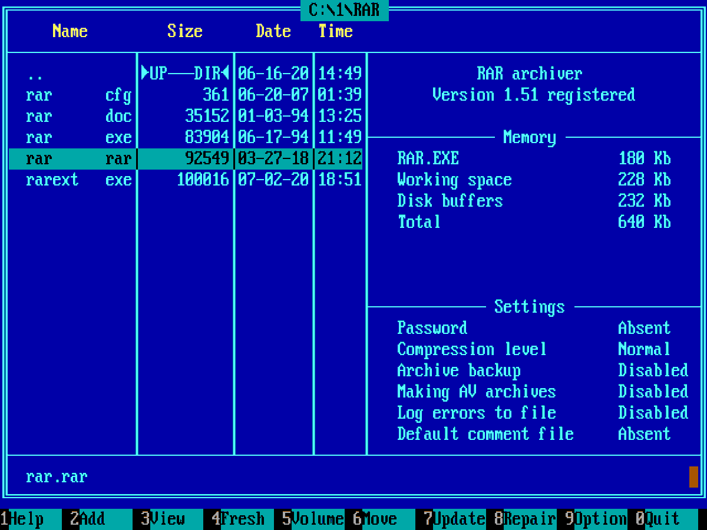The image size is (707, 530).
Task: Click the size value 35152
Action: pyautogui.click(x=207, y=117)
